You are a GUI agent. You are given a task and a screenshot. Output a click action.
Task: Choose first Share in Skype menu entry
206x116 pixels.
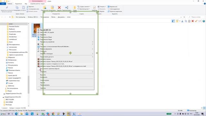click(46, 37)
